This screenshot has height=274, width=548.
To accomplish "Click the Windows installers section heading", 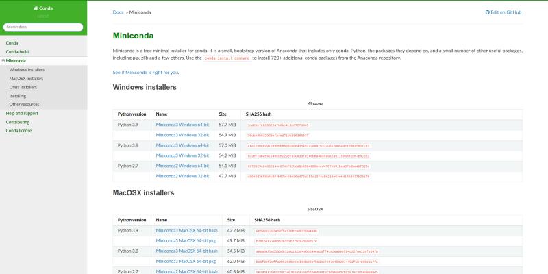I will (145, 87).
